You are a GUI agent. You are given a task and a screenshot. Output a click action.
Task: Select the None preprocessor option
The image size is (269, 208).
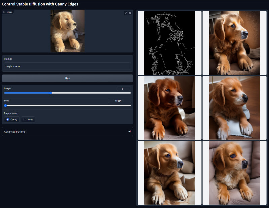pos(25,119)
